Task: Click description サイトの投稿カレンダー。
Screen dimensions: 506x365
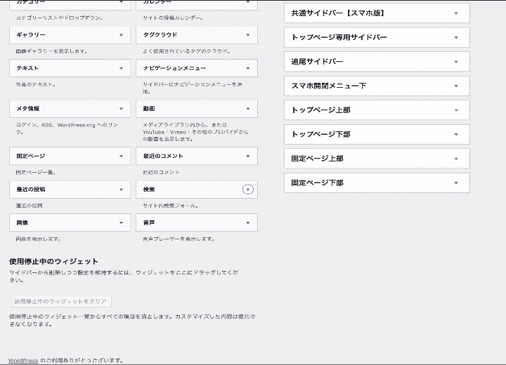Action: pos(174,18)
